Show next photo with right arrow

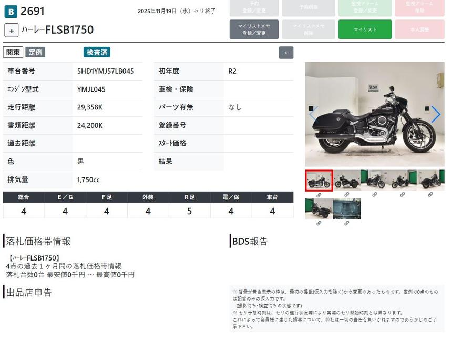[x=436, y=114]
